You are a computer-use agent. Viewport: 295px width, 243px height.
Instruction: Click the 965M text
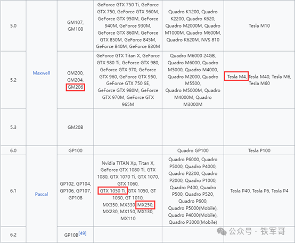pyautogui.click(x=128, y=104)
